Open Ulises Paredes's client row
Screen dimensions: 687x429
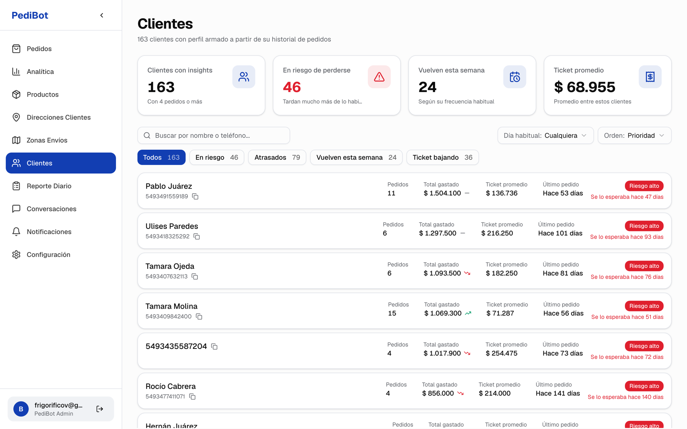click(404, 231)
